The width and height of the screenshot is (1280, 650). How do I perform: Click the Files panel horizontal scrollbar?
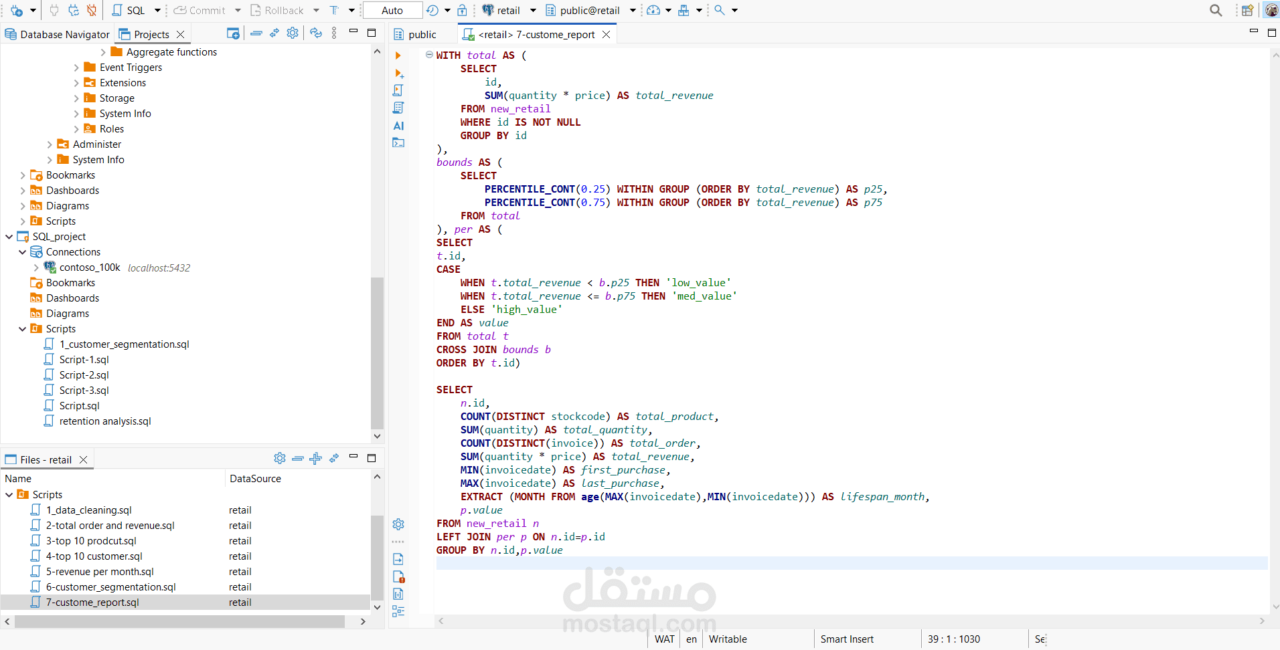click(x=179, y=621)
